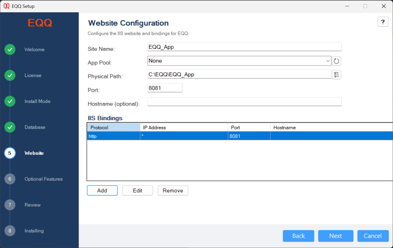Click the green checkmark on the Welcome step
The image size is (393, 248).
coord(10,49)
